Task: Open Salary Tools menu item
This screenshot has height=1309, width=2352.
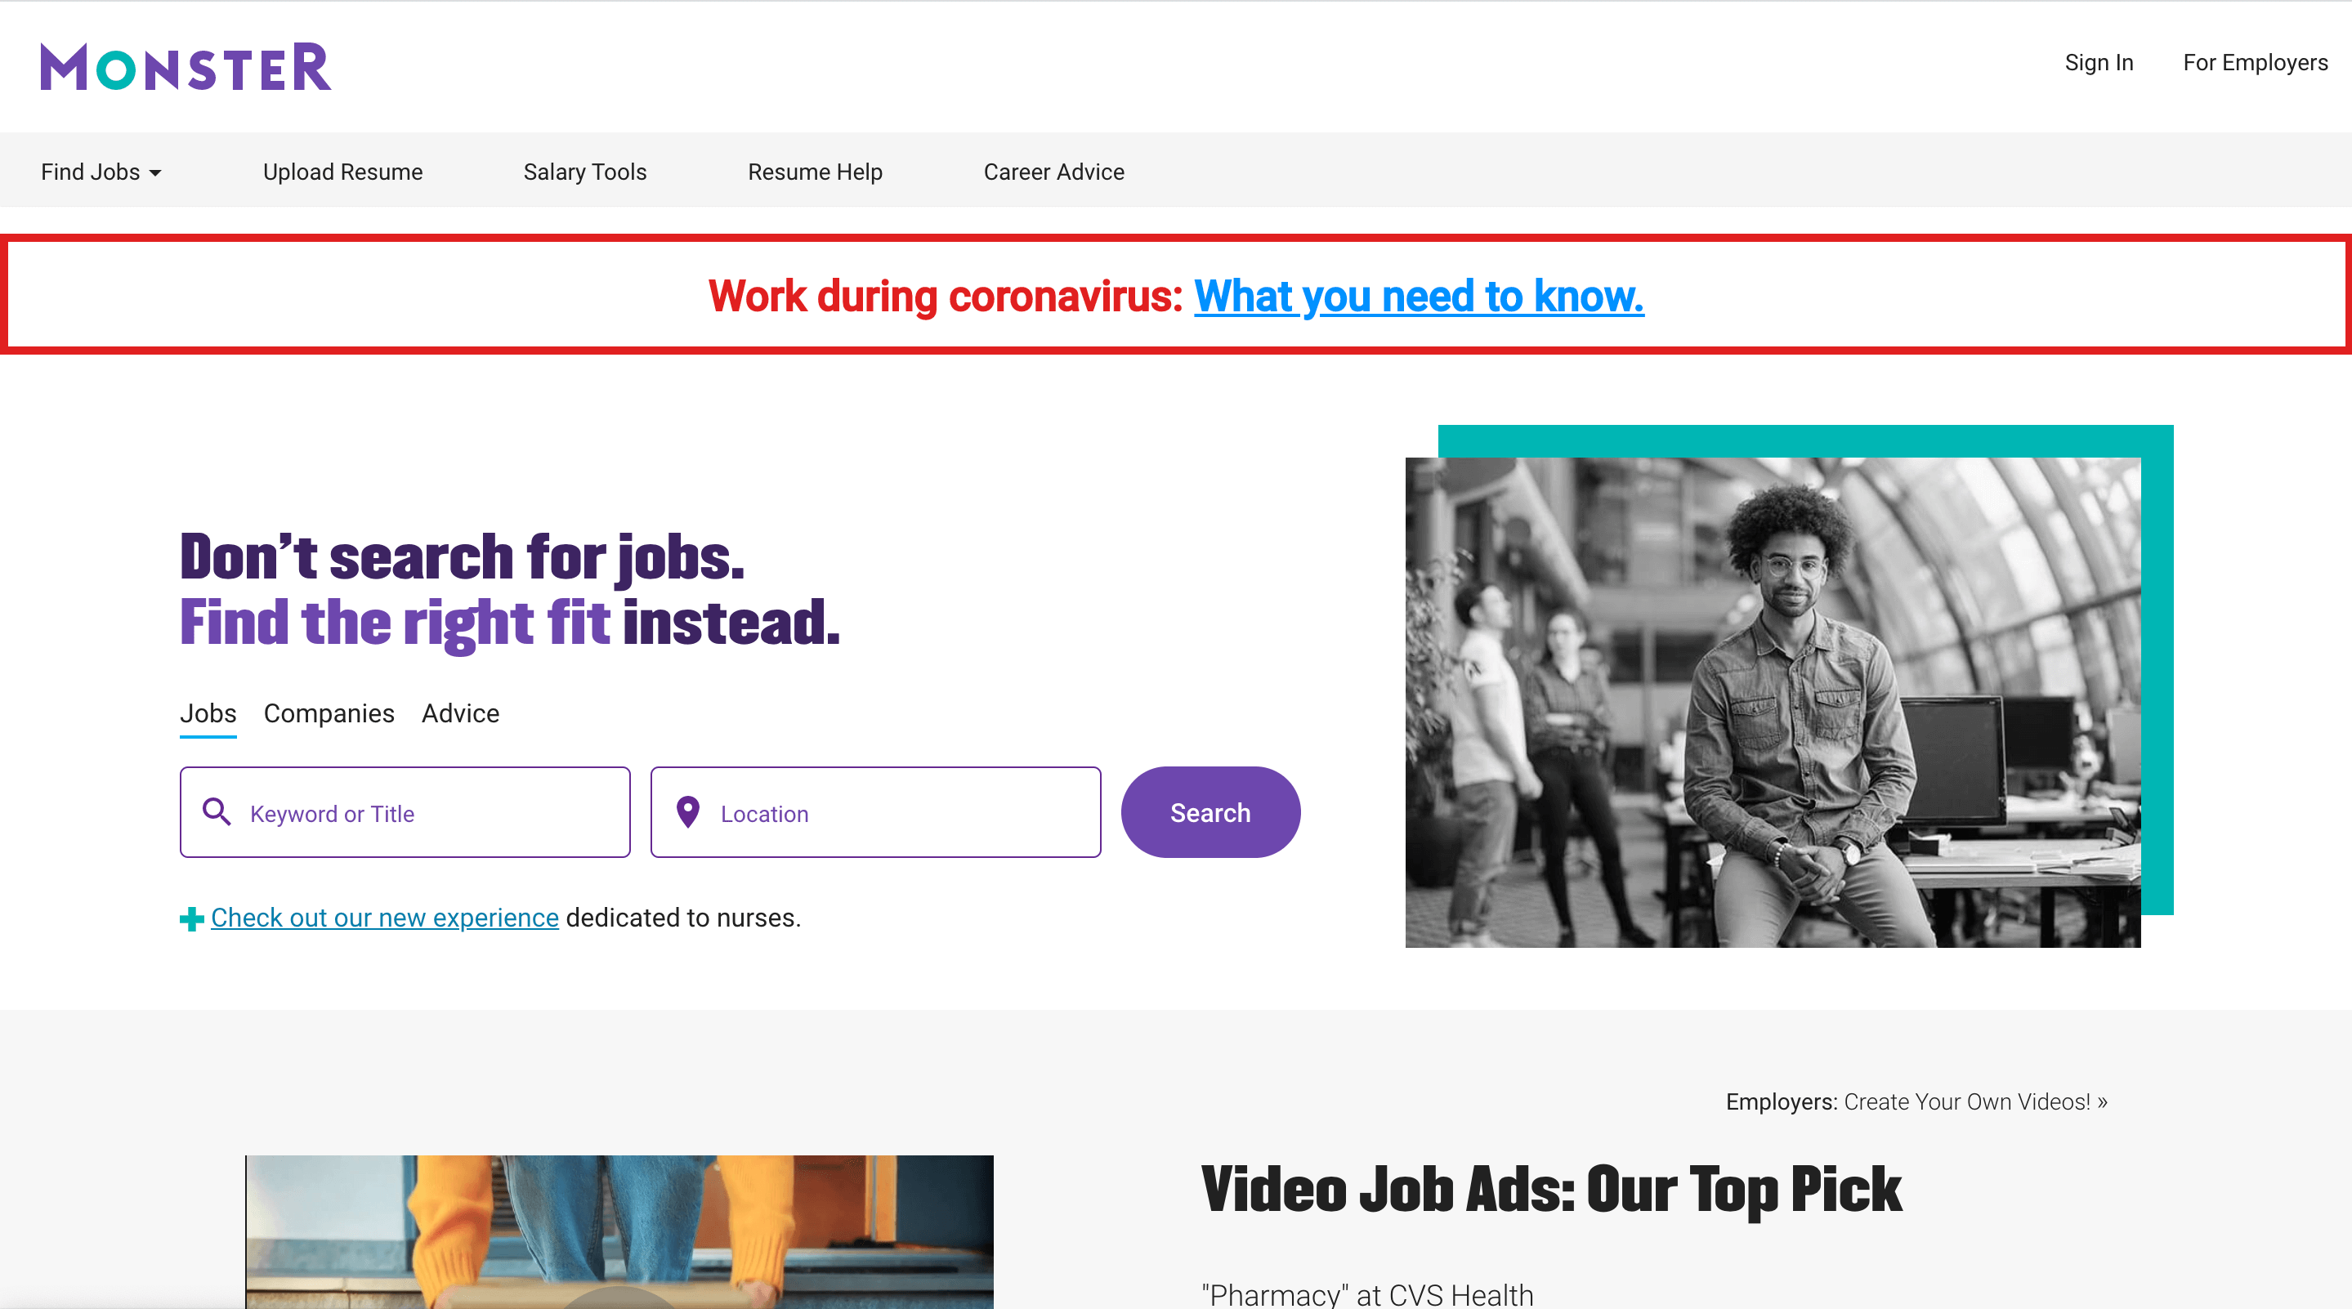Action: point(584,172)
